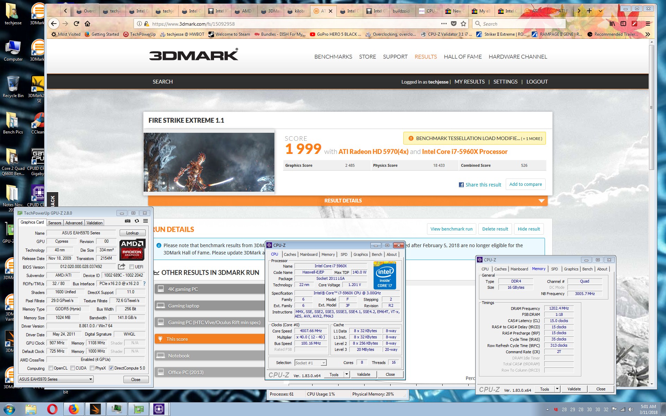The width and height of the screenshot is (666, 416).
Task: Open the ASUS EAH5970 Series GPU dropdown
Action: (x=56, y=379)
